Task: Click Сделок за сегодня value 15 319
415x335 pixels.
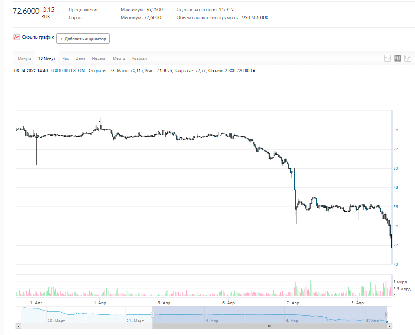Action: [x=226, y=10]
